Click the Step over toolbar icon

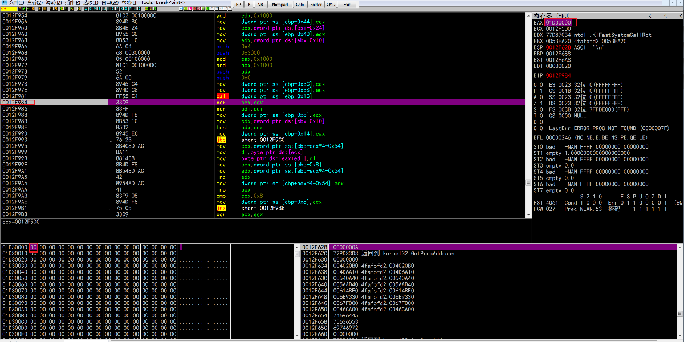click(x=56, y=9)
